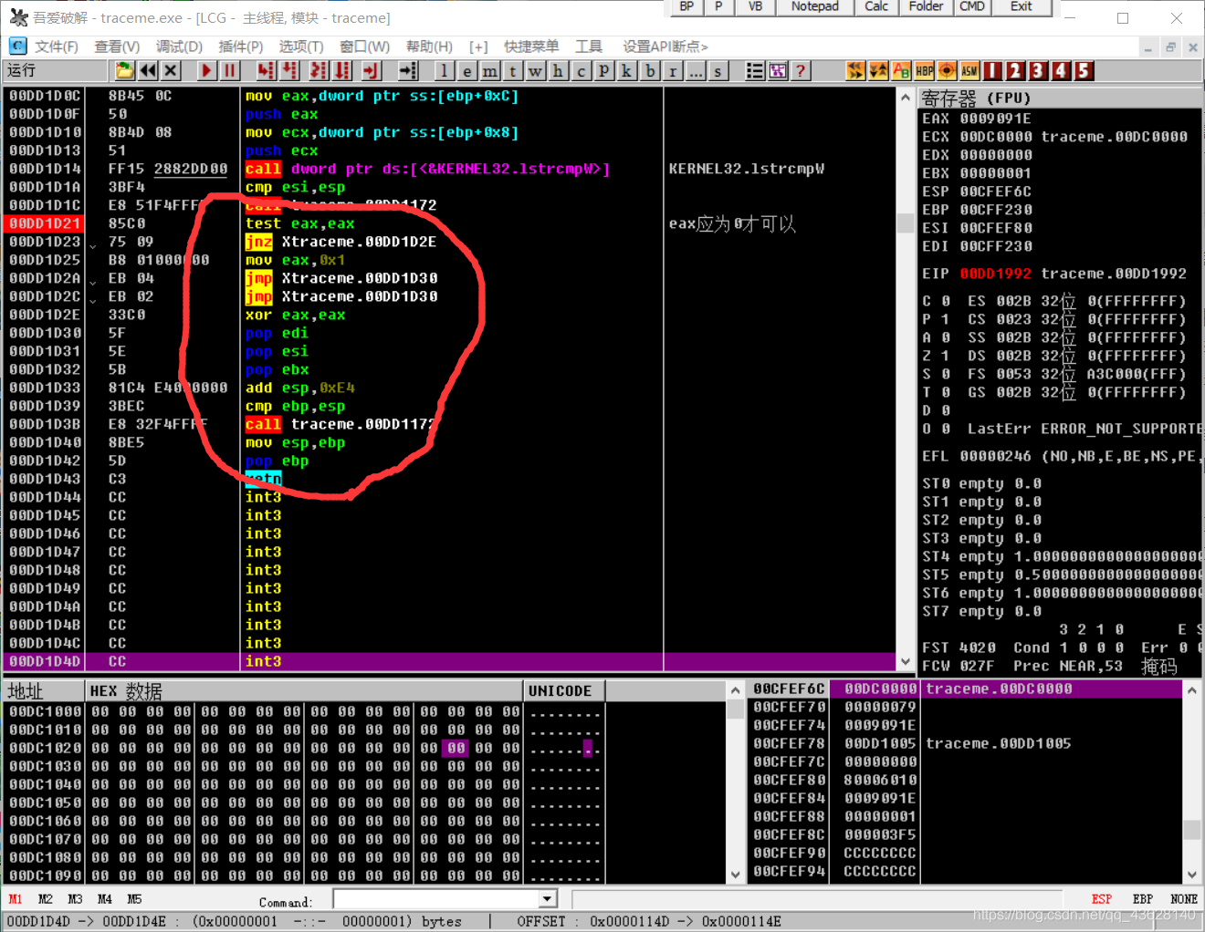
Task: Open the breakpoints window 'b' icon
Action: coord(650,71)
